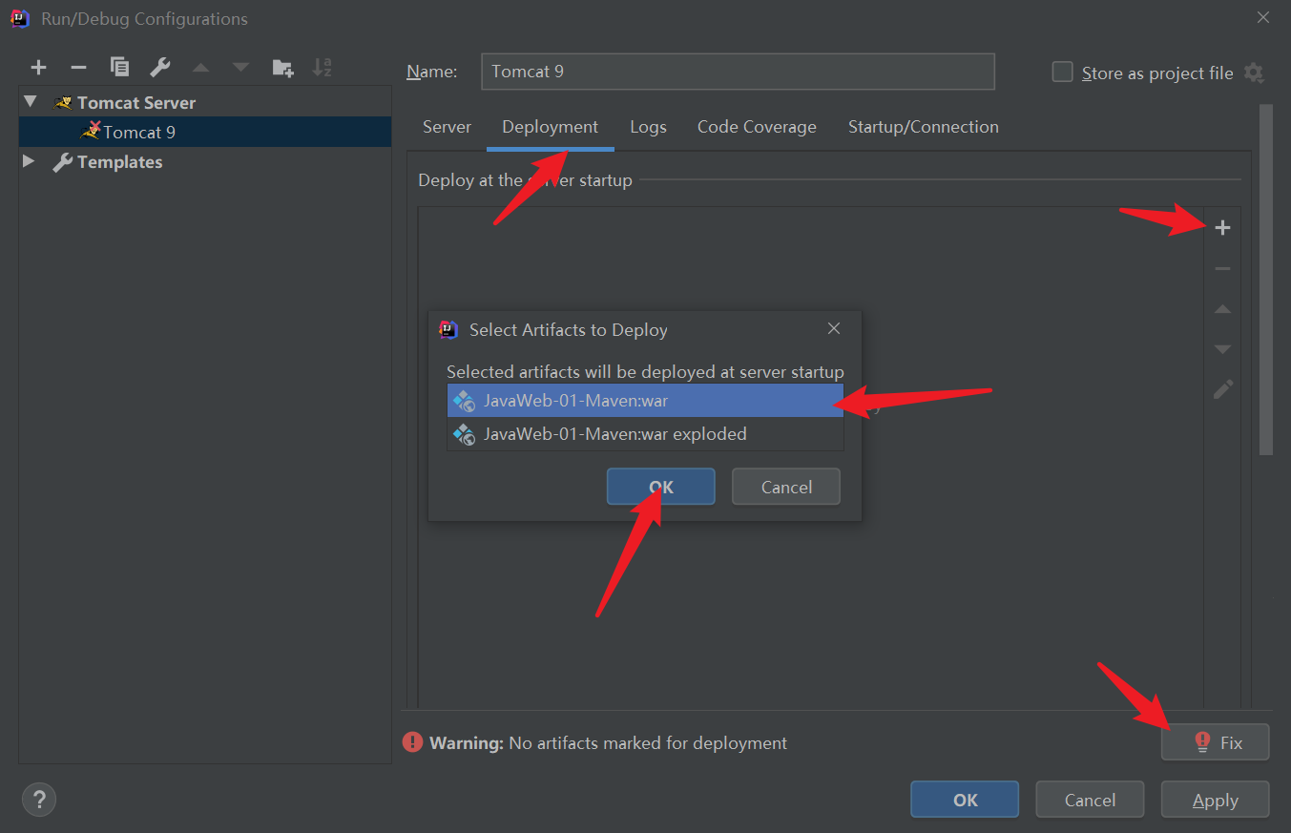The height and width of the screenshot is (833, 1291).
Task: Click Apply button
Action: (1215, 800)
